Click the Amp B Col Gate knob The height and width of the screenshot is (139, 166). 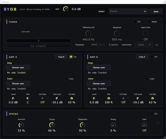pyautogui.click(x=123, y=98)
